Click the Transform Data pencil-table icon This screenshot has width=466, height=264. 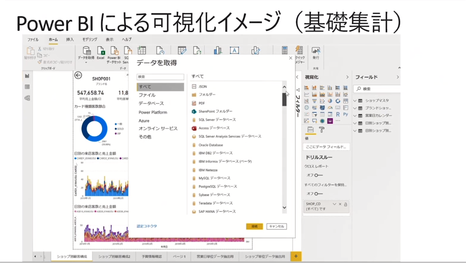[182, 50]
